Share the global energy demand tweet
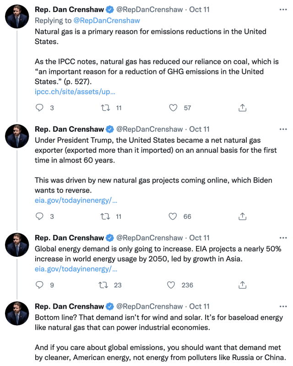 tap(243, 285)
